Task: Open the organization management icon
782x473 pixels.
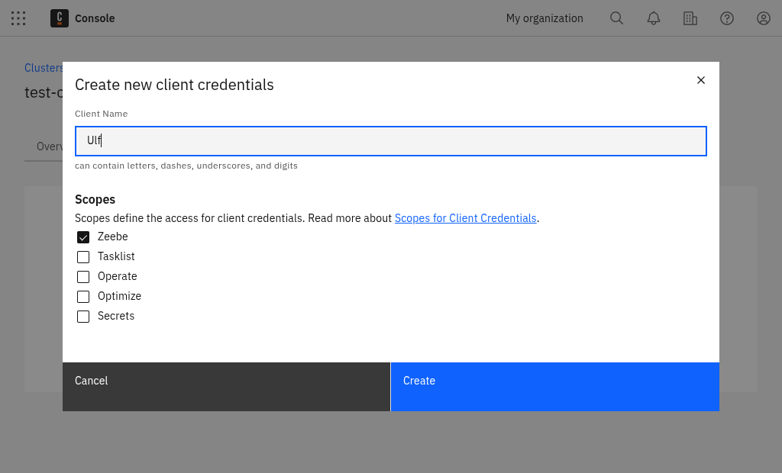Action: coord(690,18)
